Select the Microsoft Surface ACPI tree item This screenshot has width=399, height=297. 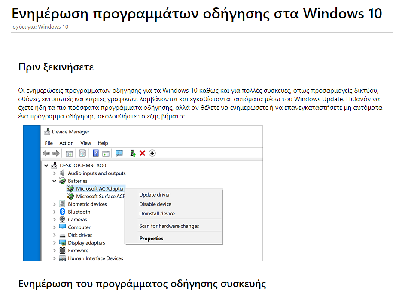[x=100, y=196]
